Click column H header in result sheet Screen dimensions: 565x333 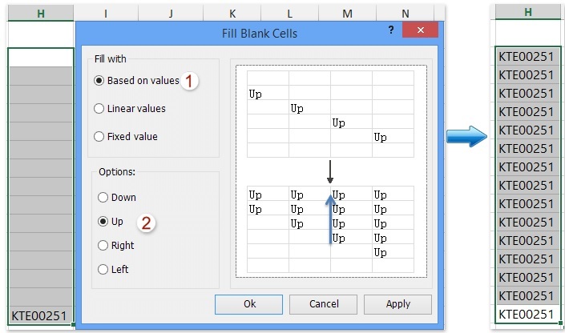tap(528, 12)
